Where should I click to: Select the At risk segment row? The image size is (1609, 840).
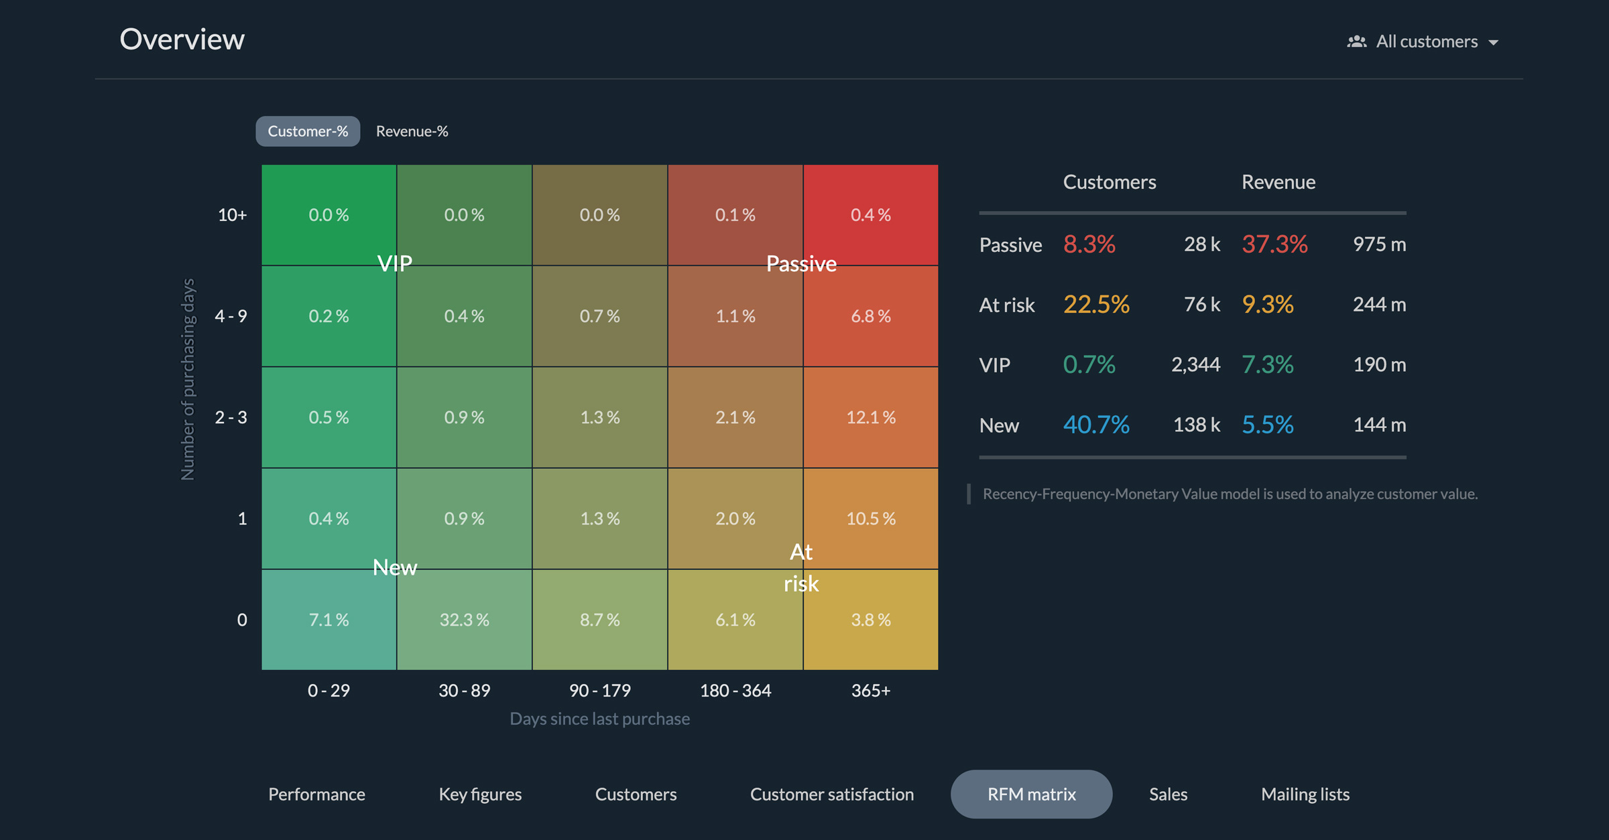click(x=1007, y=305)
